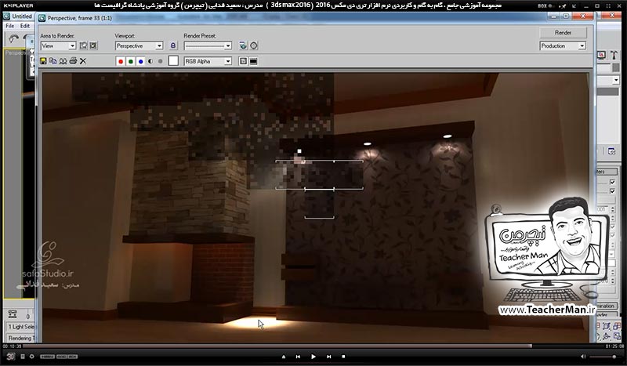Click the Render button

[563, 32]
